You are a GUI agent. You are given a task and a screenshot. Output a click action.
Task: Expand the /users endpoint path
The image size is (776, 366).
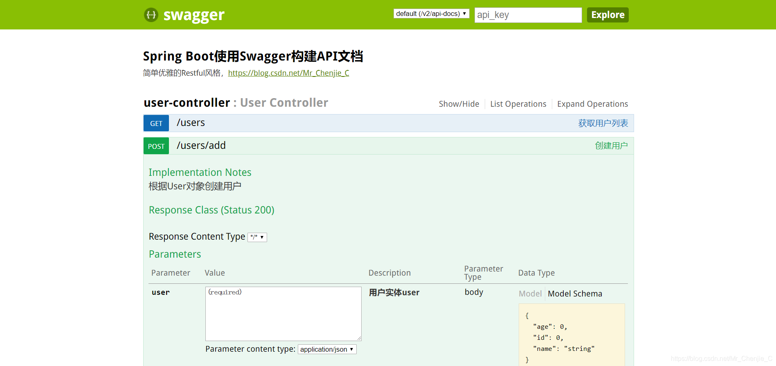pyautogui.click(x=191, y=123)
